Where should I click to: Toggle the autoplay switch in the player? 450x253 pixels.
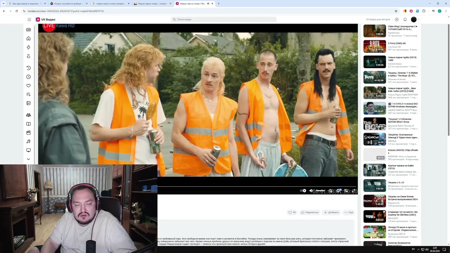(x=303, y=191)
